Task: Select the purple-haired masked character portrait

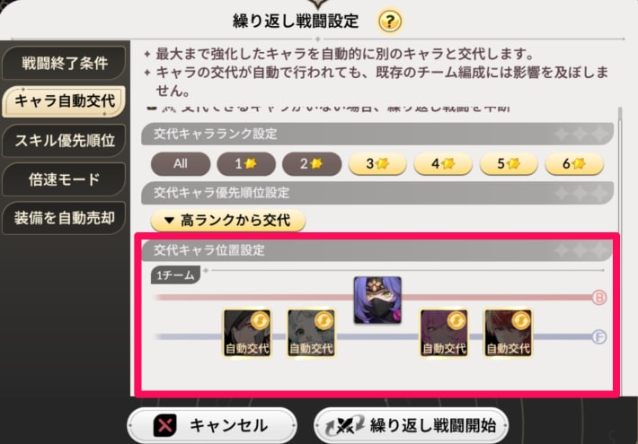Action: pos(377,300)
